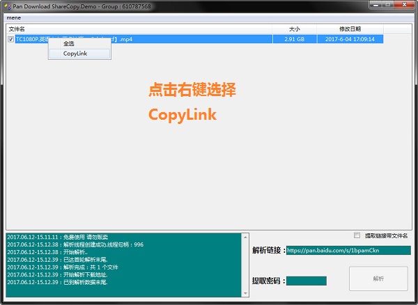
Task: Focus the 提取密码 password field
Action: [x=307, y=281]
